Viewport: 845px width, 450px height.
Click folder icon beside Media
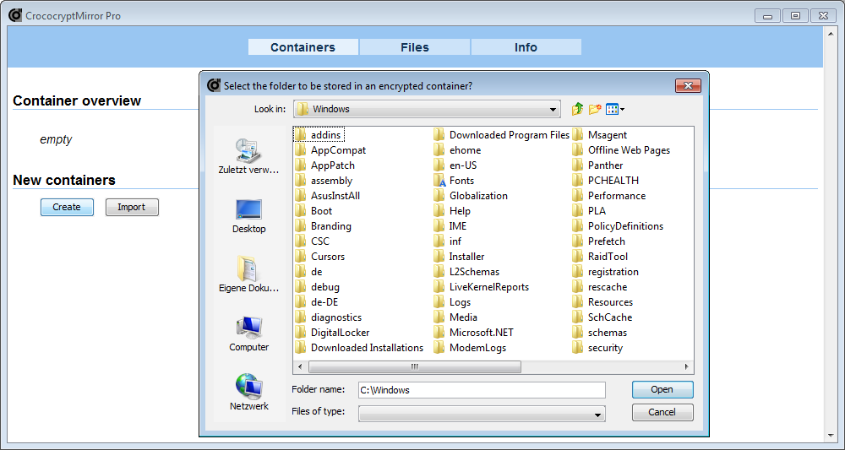[x=439, y=317]
